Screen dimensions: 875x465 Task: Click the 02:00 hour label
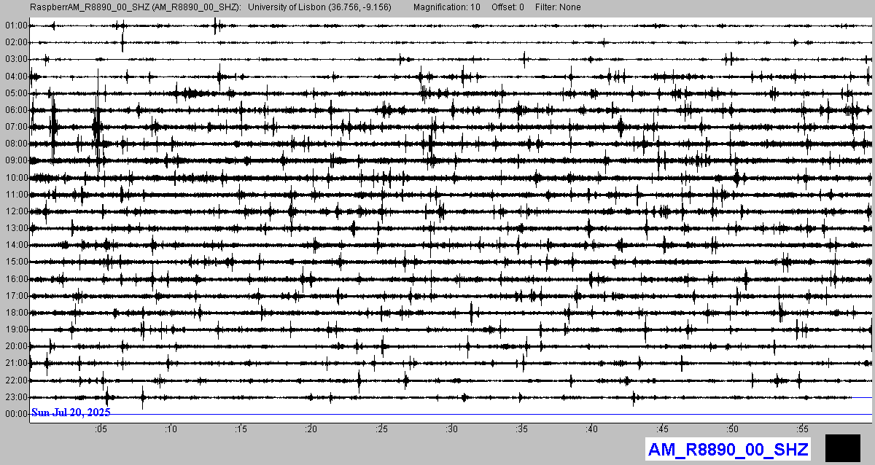(16, 42)
